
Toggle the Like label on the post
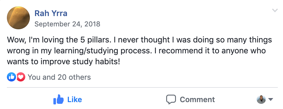75,100
